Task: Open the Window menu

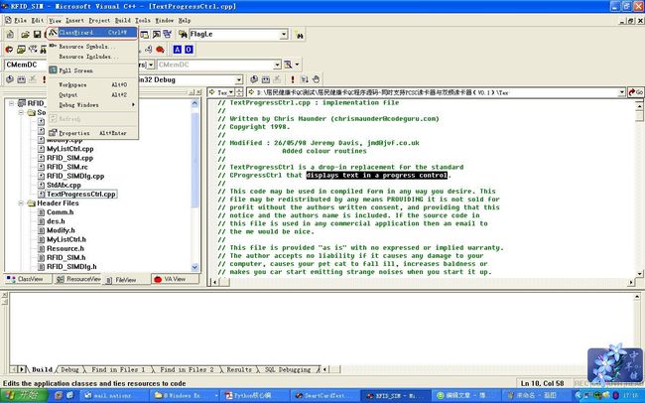Action: click(164, 20)
